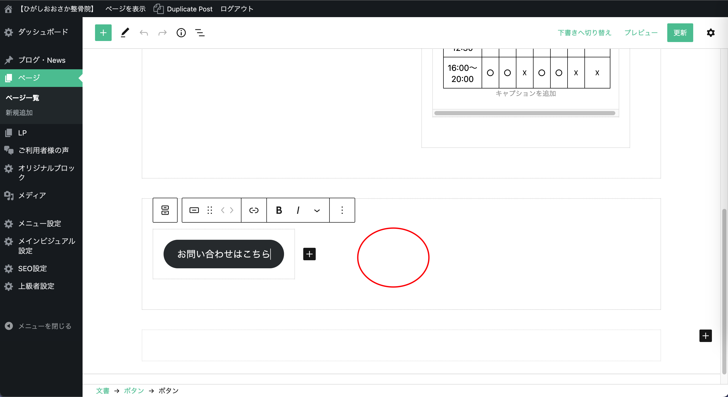
Task: Click the link icon in block toolbar
Action: pyautogui.click(x=253, y=210)
